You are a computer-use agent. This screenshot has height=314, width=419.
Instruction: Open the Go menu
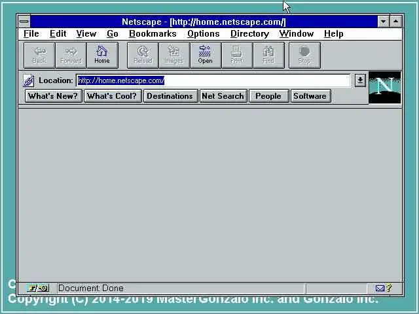tap(113, 33)
